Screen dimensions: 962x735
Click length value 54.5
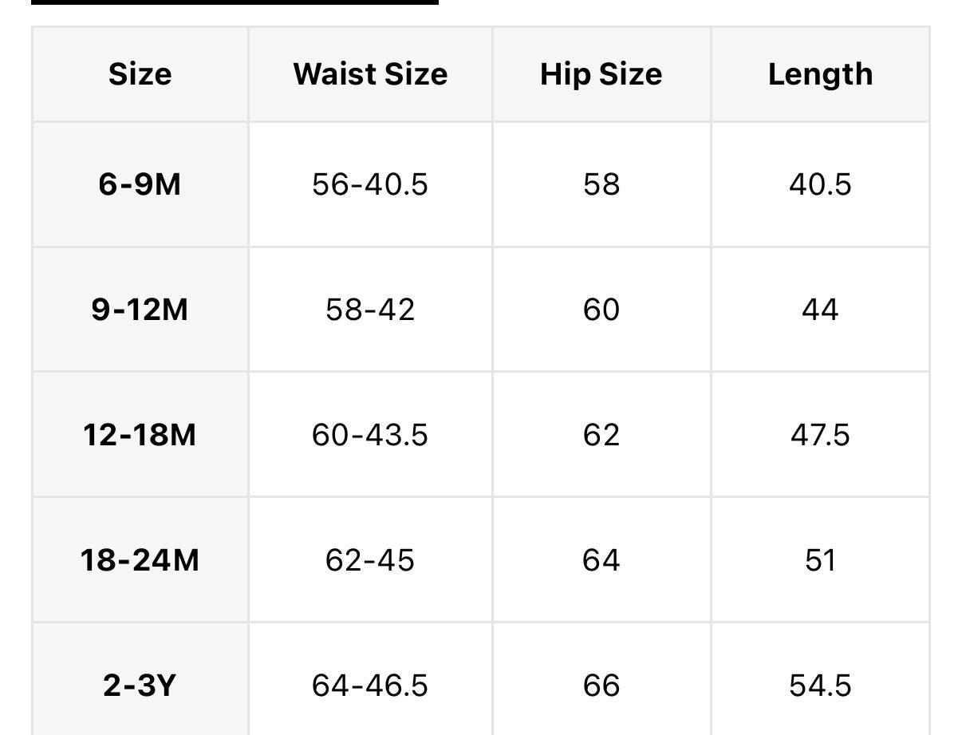820,686
